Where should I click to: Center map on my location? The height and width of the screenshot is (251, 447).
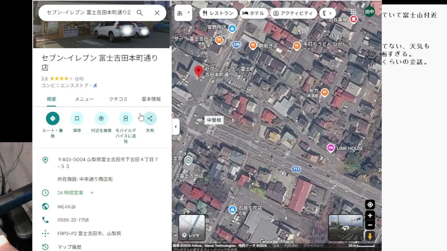370,205
